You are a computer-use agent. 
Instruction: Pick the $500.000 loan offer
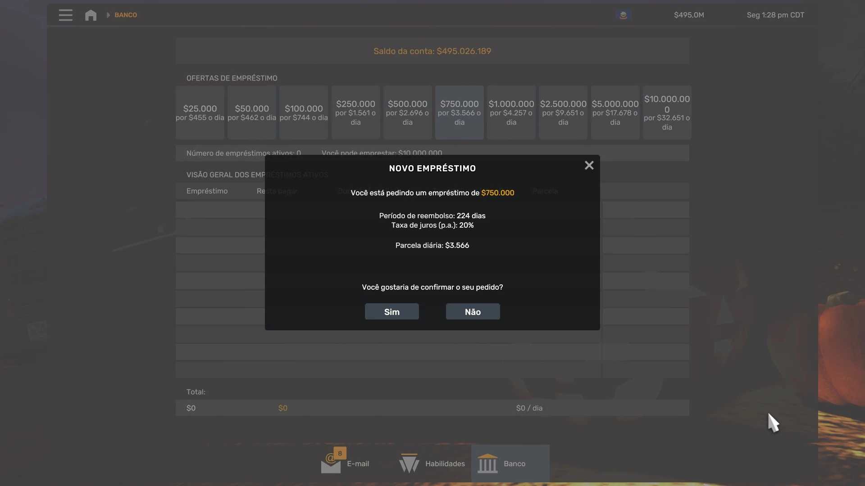pos(407,112)
